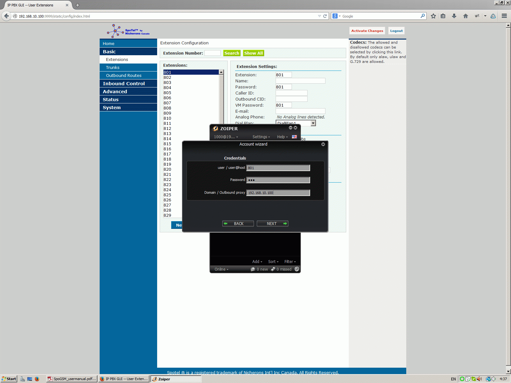
Task: Click the Zoiper logo icon in title bar
Action: (x=215, y=128)
